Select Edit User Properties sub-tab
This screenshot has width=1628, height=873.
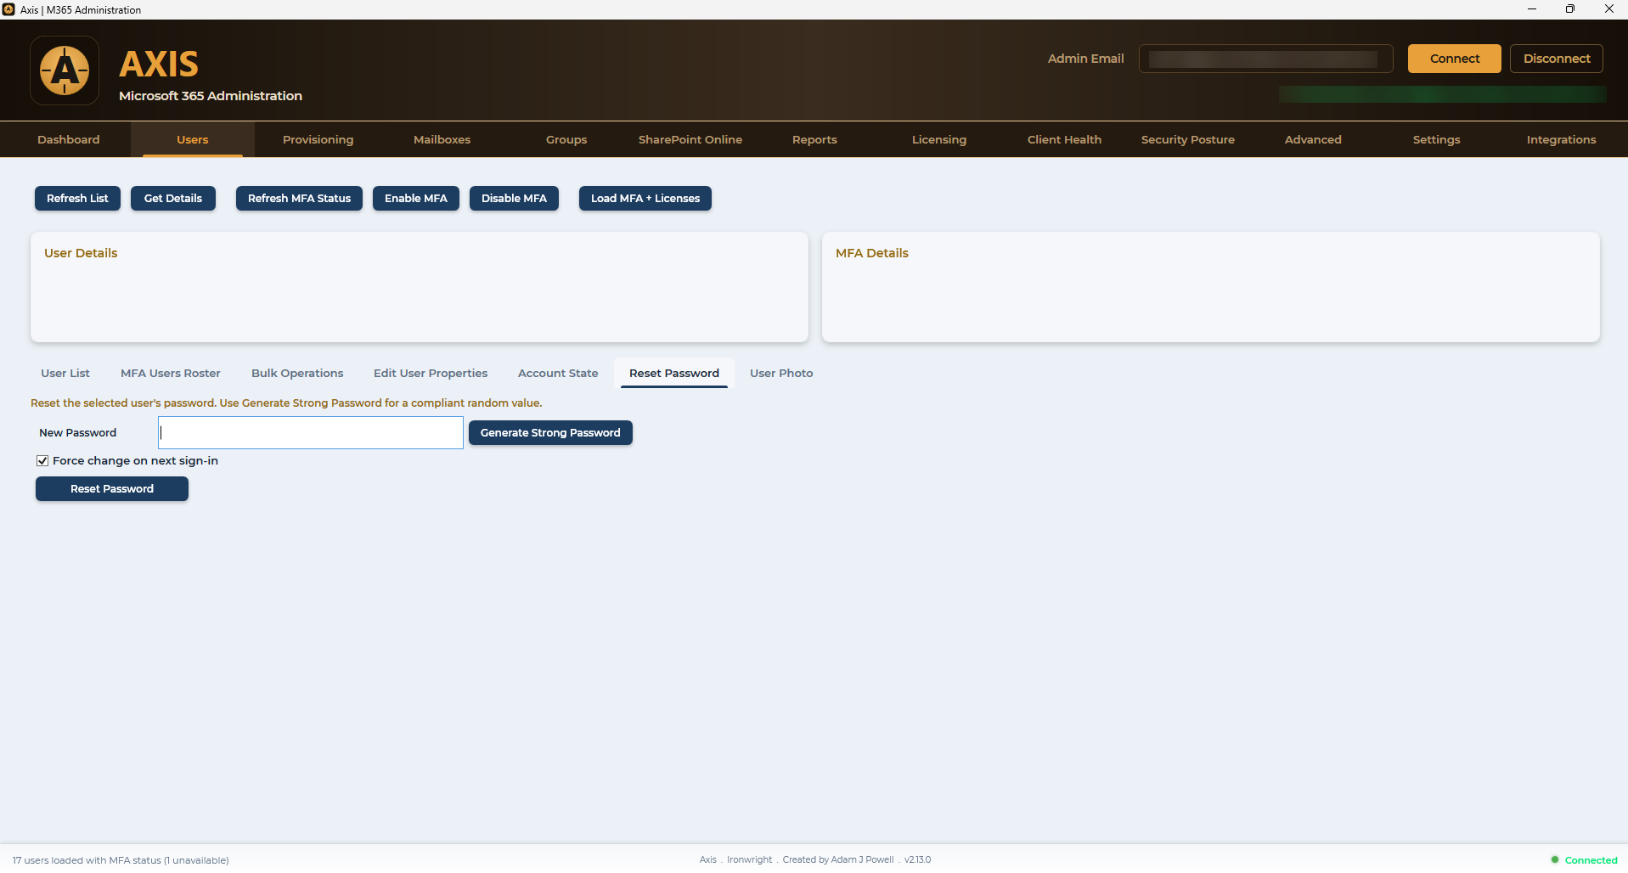click(431, 373)
